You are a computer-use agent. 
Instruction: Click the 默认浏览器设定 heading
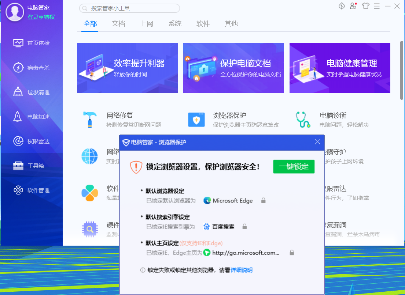[165, 191]
